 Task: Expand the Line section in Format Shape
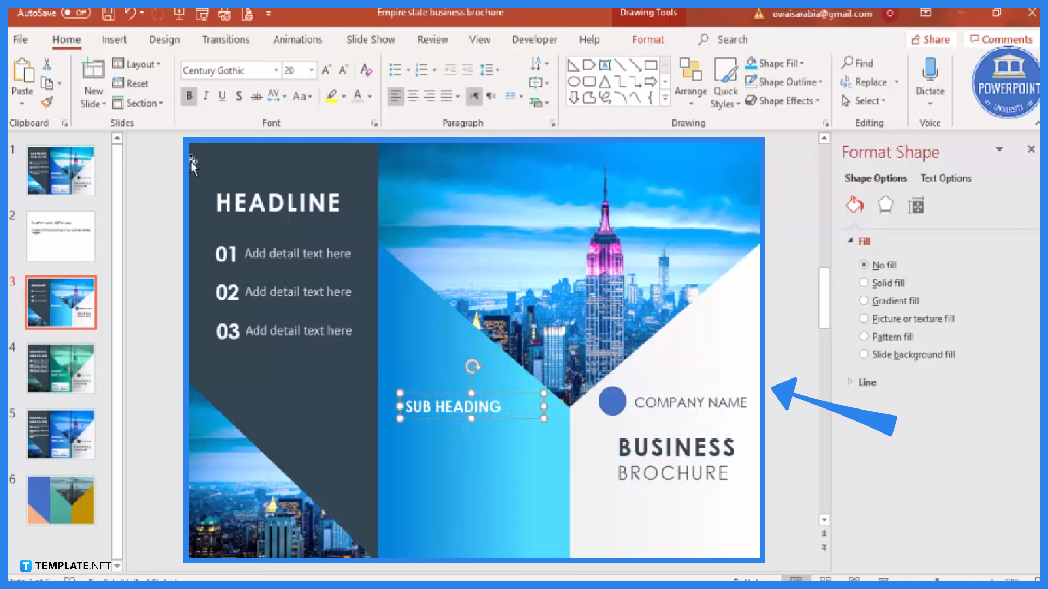(851, 382)
